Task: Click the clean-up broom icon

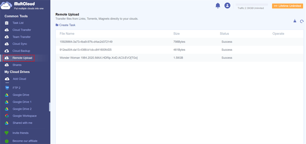Action: tap(295, 21)
